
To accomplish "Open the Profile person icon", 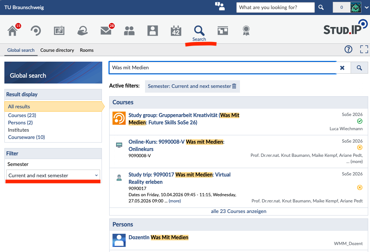I will point(153,31).
